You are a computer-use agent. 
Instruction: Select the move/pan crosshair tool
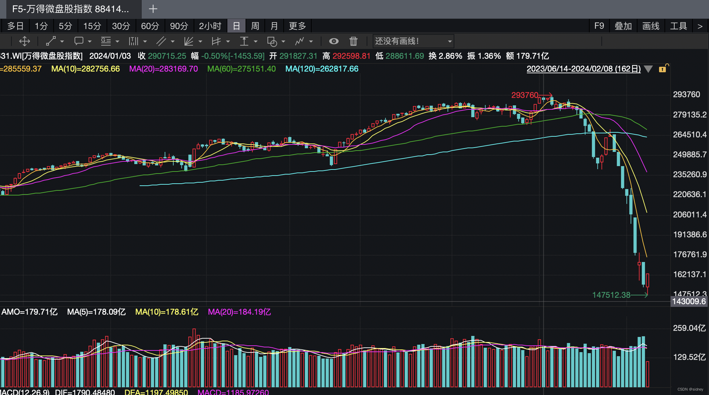(24, 41)
